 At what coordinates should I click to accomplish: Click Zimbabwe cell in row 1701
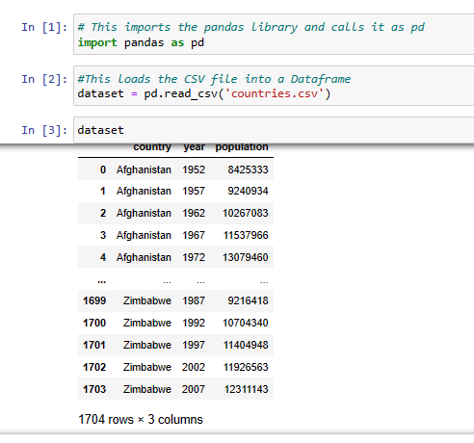[x=147, y=345]
